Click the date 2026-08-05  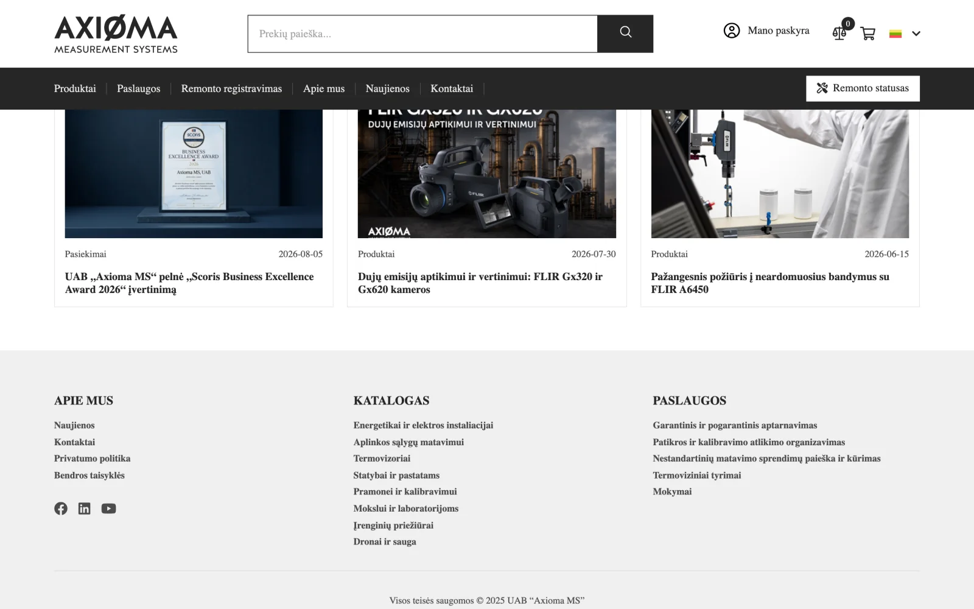point(301,254)
